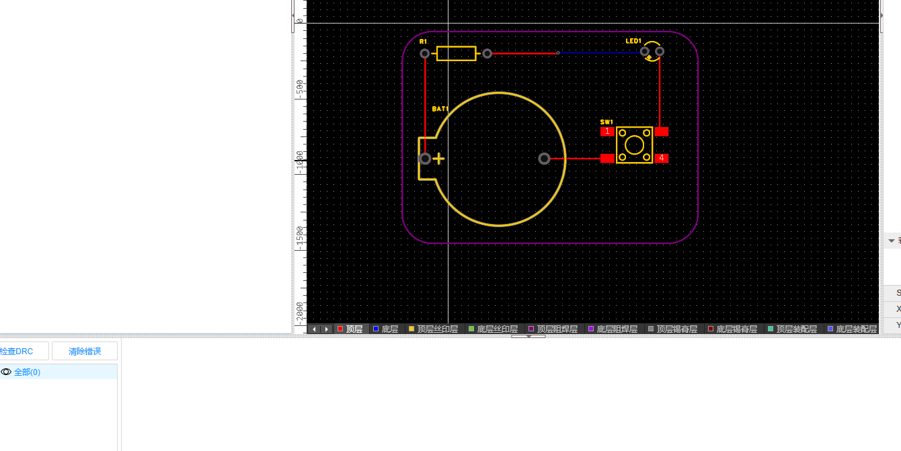Toggle eye icon for 全部(0) errors
901x451 pixels.
[6, 372]
